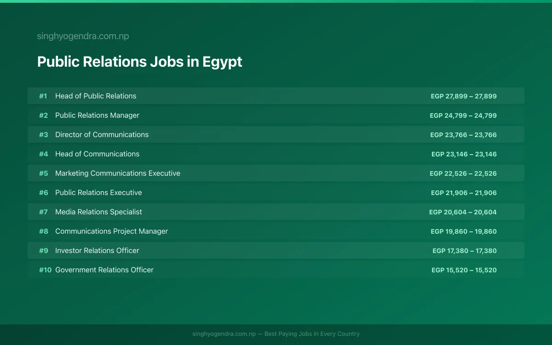Select Head of Communications job title
This screenshot has height=345, width=552.
(x=97, y=154)
